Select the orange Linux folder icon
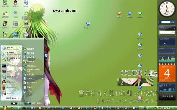The height and width of the screenshot is (110, 177). (x=119, y=13)
